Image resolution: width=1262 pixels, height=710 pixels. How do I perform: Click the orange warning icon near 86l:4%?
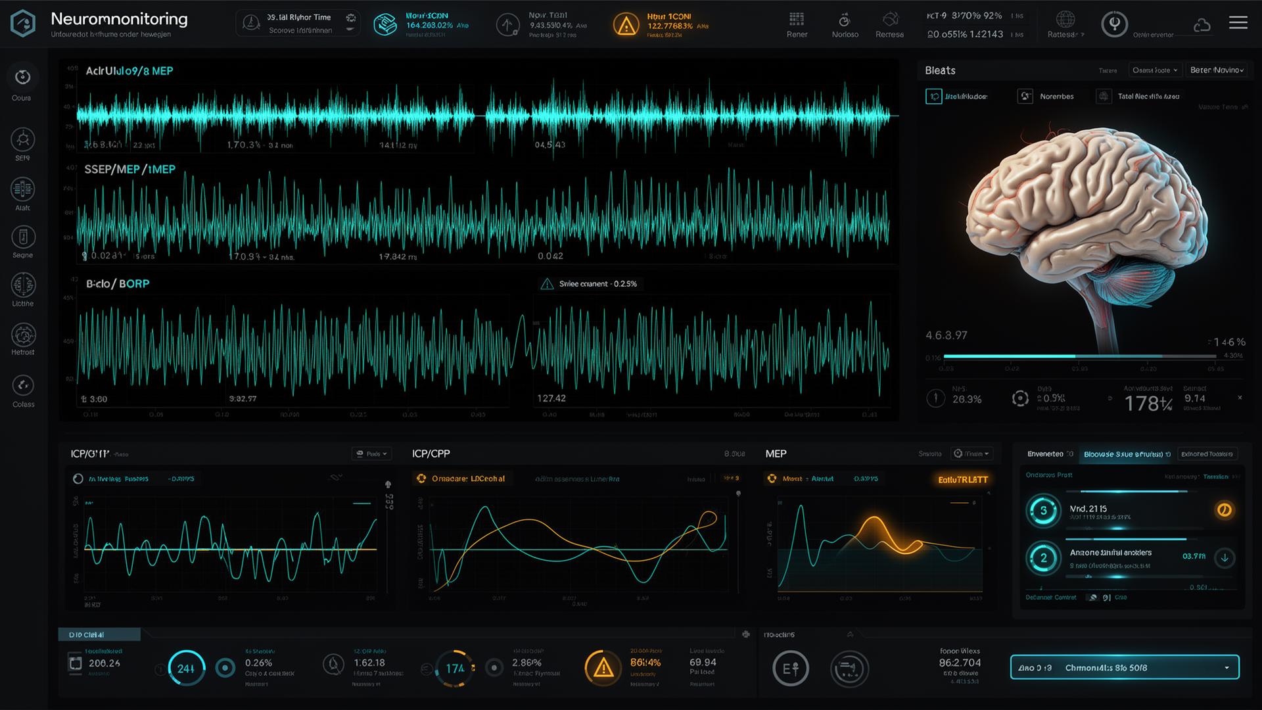point(603,668)
